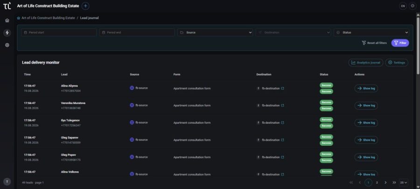The image size is (420, 189).
Task: Click the Status column header
Action: click(x=324, y=74)
